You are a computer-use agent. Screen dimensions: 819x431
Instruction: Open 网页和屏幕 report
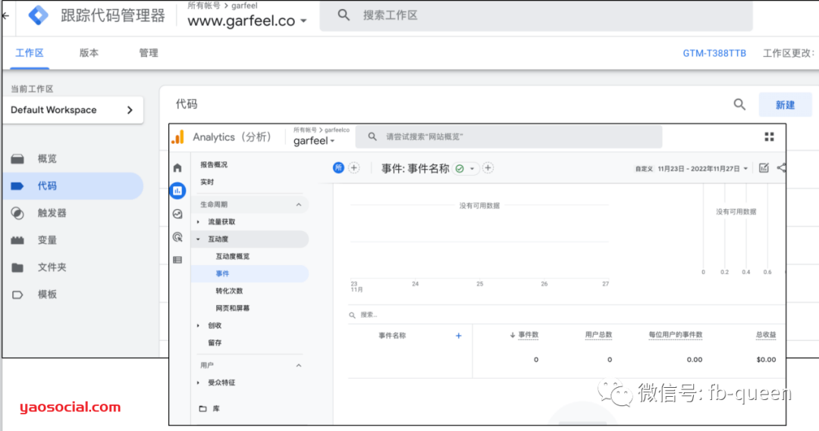(233, 308)
